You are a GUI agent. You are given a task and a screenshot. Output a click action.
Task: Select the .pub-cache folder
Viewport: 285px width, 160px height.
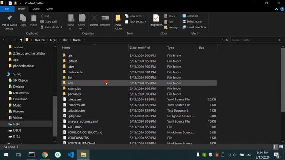tap(139, 72)
